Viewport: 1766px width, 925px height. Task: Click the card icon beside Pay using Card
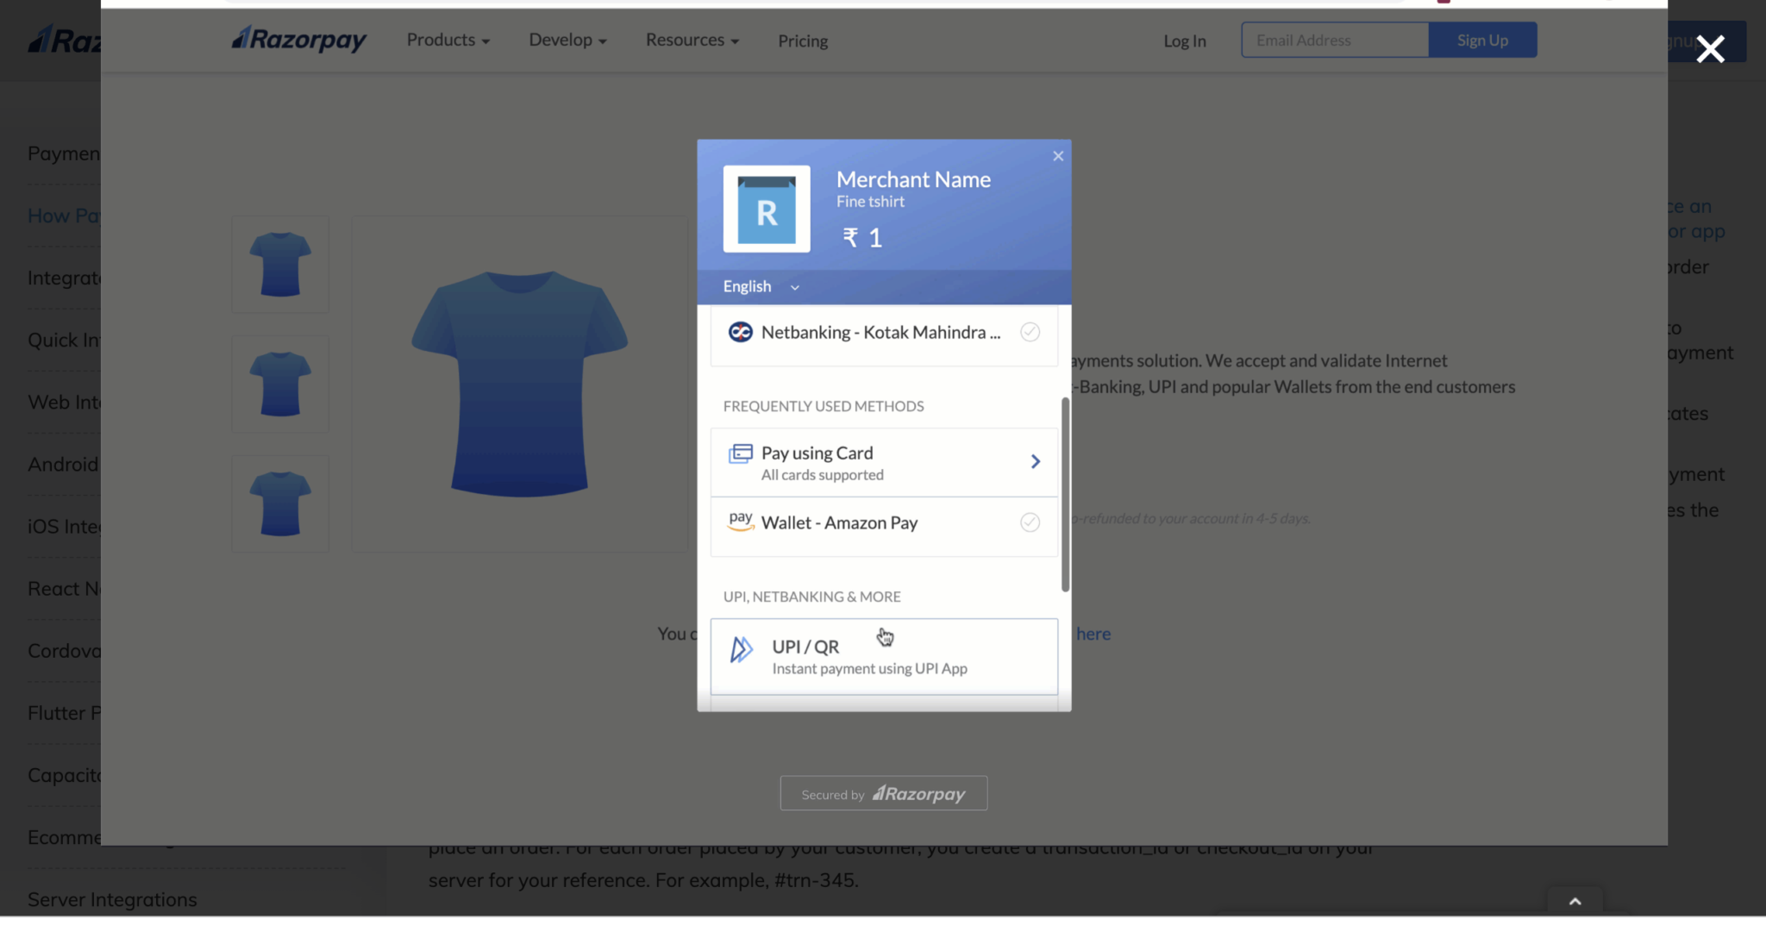coord(740,454)
